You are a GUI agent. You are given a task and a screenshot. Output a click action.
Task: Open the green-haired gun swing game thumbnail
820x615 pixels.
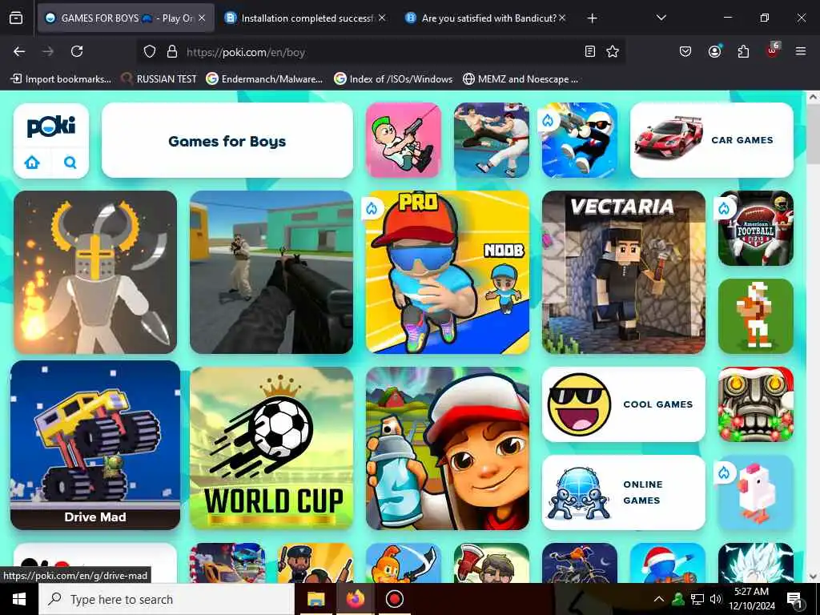[x=404, y=140]
